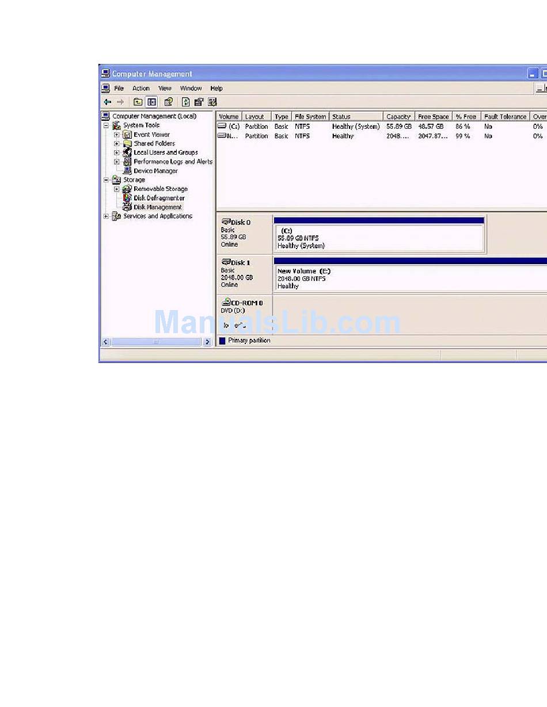Viewport: 547px width, 707px height.
Task: Click the Disk 1 drive icon
Action: pyautogui.click(x=226, y=262)
